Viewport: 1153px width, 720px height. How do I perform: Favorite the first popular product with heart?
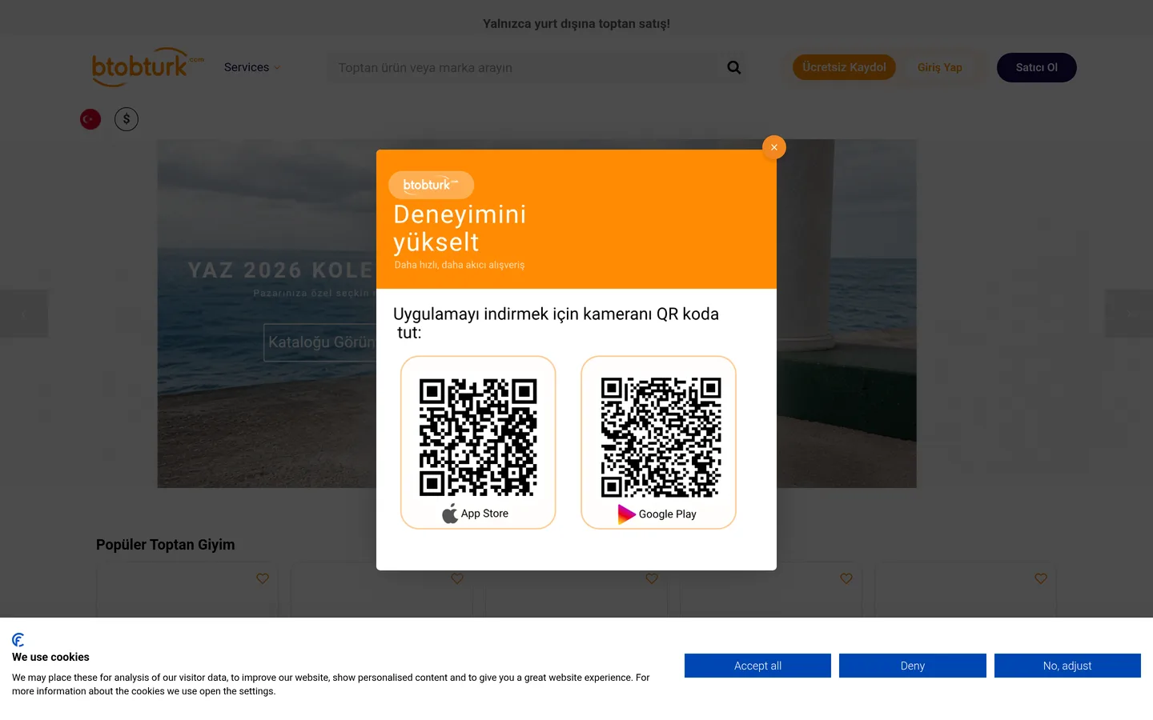pos(263,578)
